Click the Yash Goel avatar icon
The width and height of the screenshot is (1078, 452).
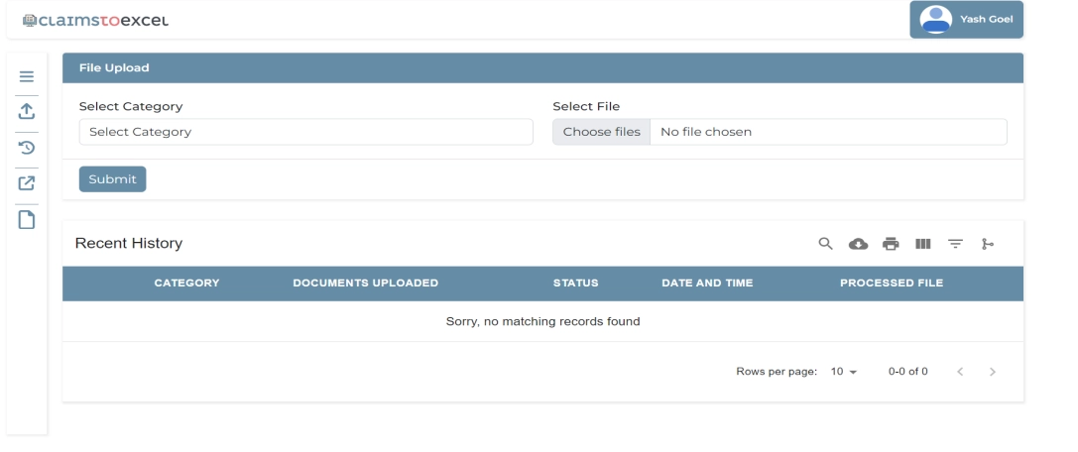(x=935, y=19)
